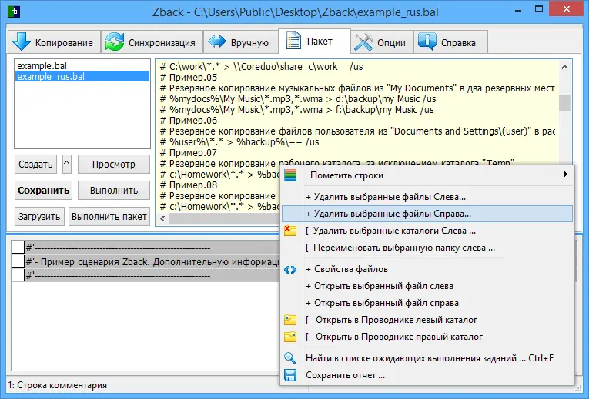Viewport: 589px width, 399px height.
Task: Click the scroll-up arrow of the script editor
Action: (x=564, y=67)
